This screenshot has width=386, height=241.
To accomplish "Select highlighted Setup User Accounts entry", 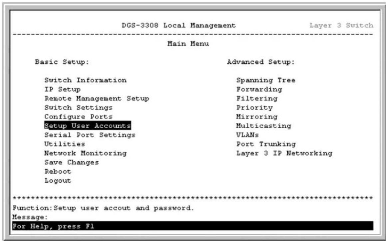I will point(88,126).
